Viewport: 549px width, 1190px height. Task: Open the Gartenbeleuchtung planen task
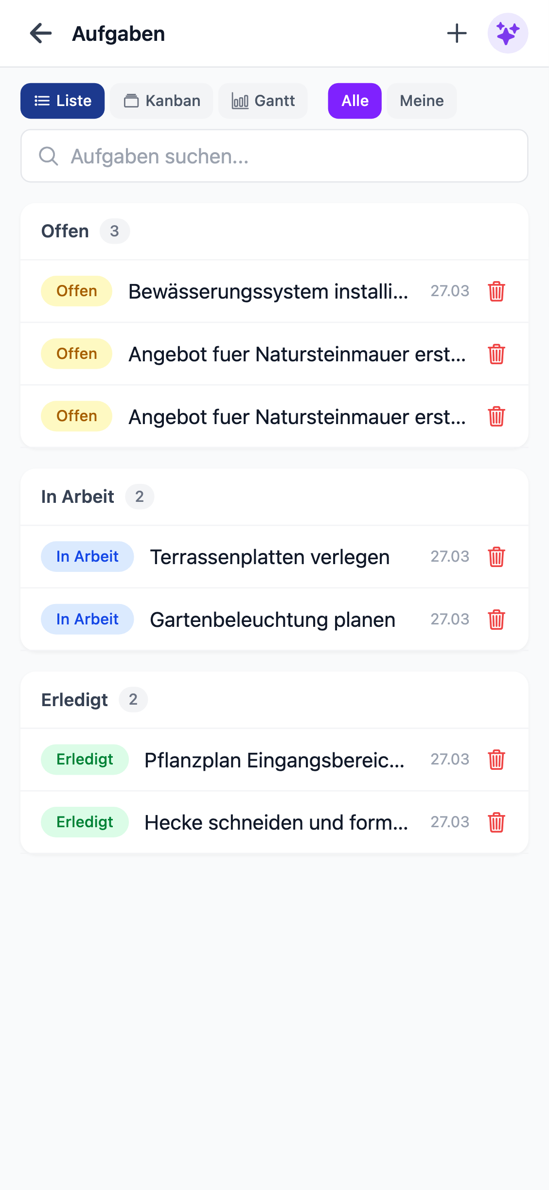[272, 620]
